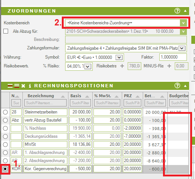Open the Zahlungsformular dropdown
The width and height of the screenshot is (195, 179).
point(182,48)
